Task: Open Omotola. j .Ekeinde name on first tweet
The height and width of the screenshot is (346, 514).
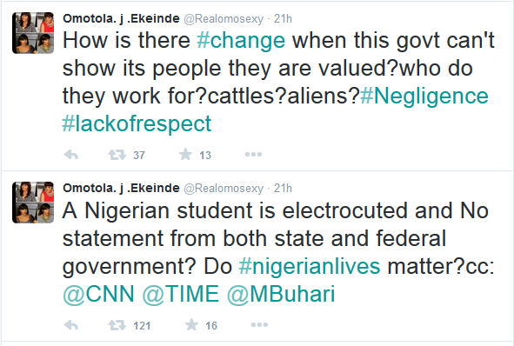Action: pos(121,18)
